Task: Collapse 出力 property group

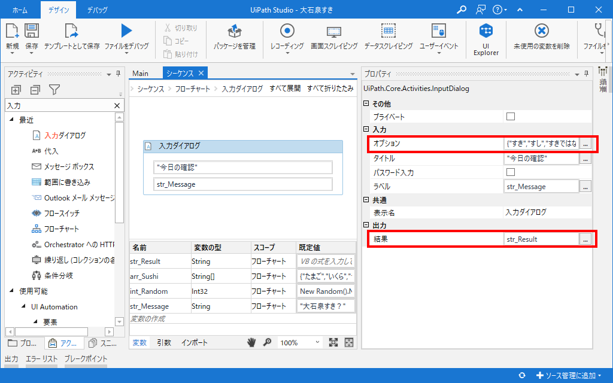Action: click(x=366, y=225)
